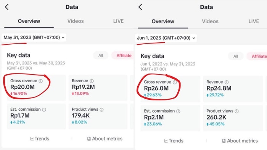Image resolution: width=267 pixels, height=150 pixels.
Task: Open info icon beside May 31 Gross revenue
Action: tap(40, 81)
